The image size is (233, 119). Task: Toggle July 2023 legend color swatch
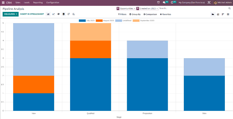click(x=82, y=21)
